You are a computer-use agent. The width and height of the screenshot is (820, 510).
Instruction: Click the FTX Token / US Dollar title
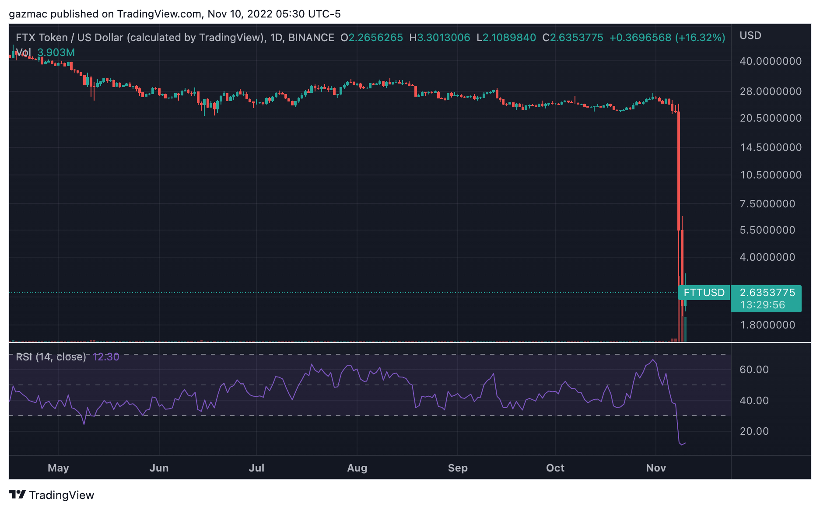pos(141,38)
